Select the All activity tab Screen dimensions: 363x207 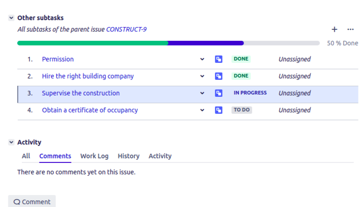pyautogui.click(x=26, y=156)
